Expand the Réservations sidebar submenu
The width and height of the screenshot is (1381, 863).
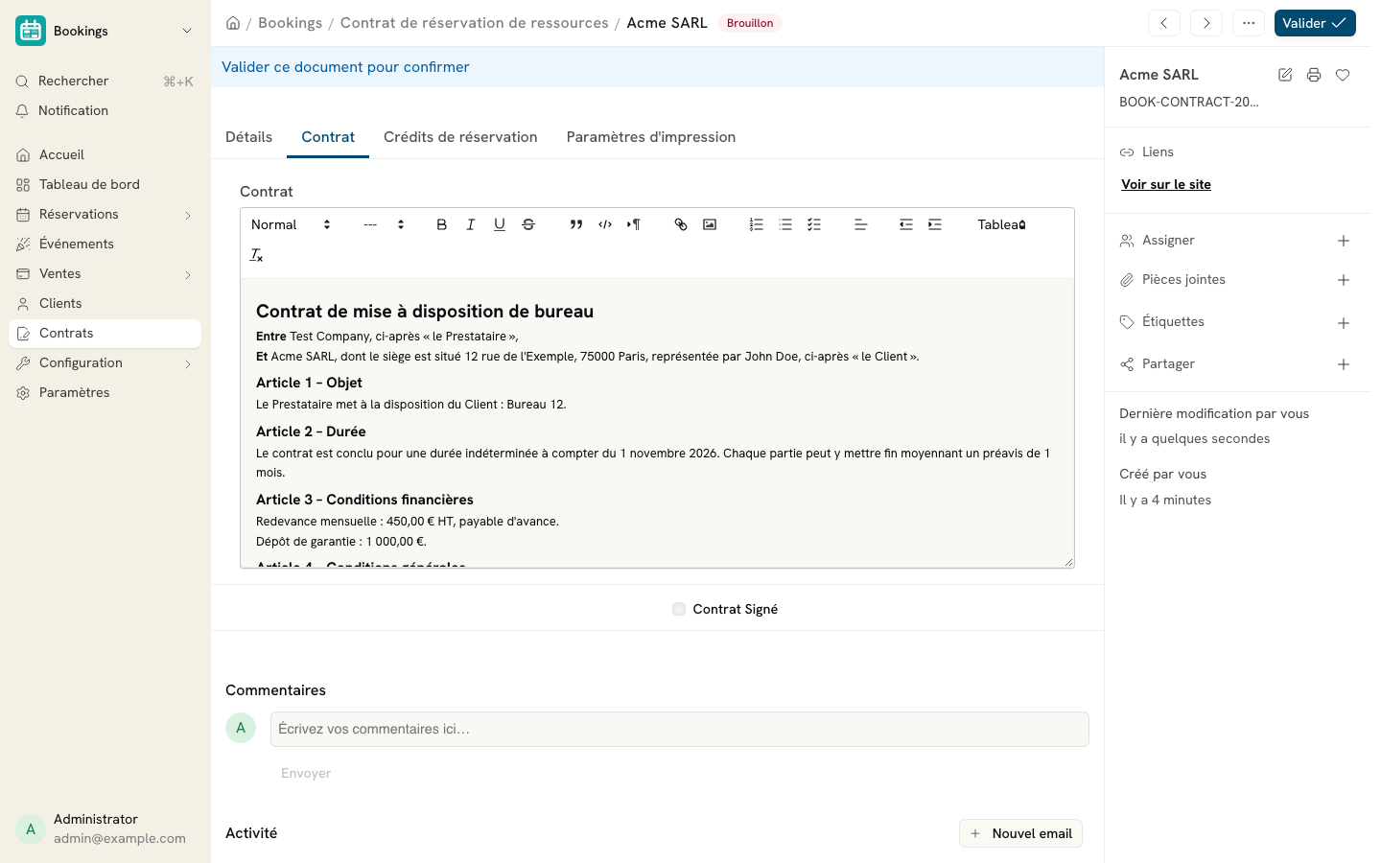coord(188,215)
